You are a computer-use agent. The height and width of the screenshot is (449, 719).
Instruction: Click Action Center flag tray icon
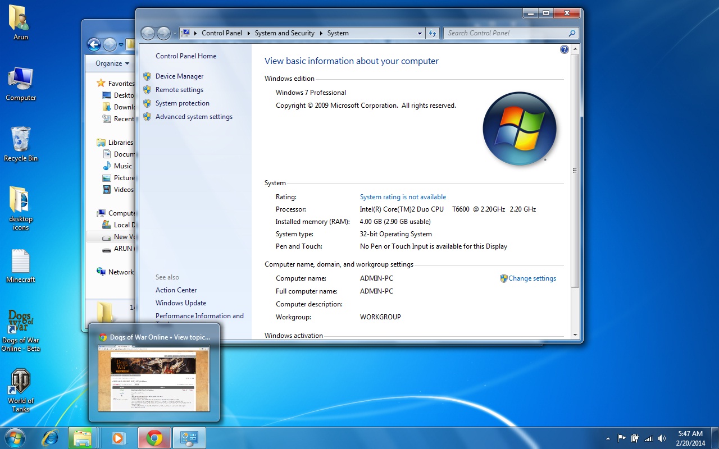coord(622,438)
